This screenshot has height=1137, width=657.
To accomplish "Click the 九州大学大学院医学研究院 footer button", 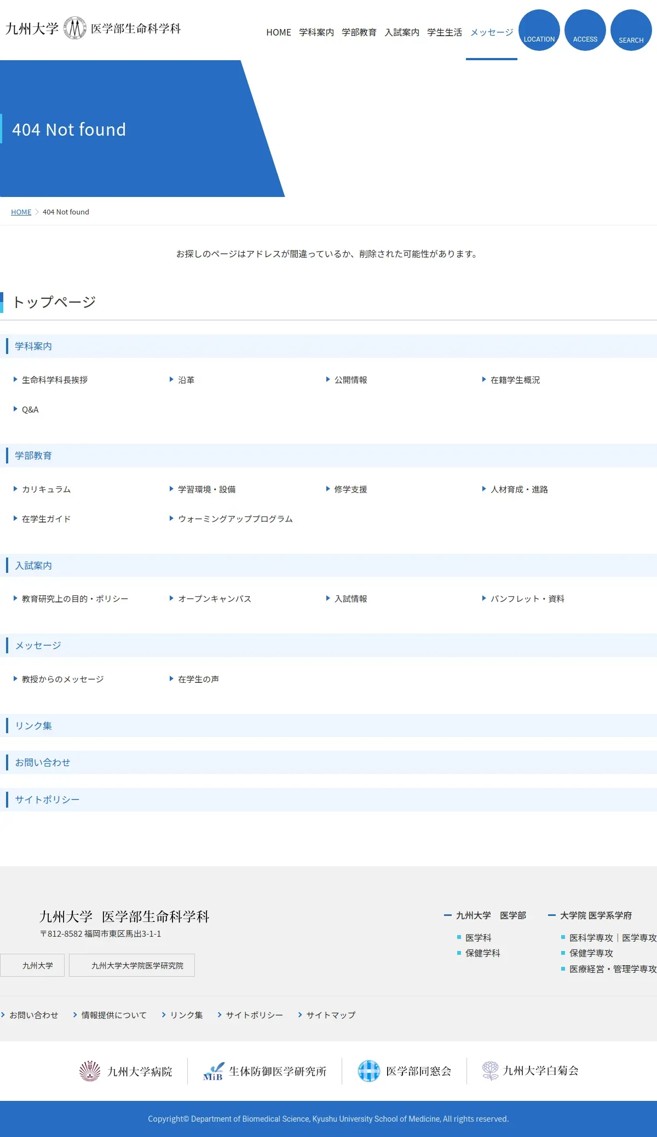I will [132, 965].
